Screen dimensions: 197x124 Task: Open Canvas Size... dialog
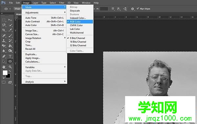[44, 34]
